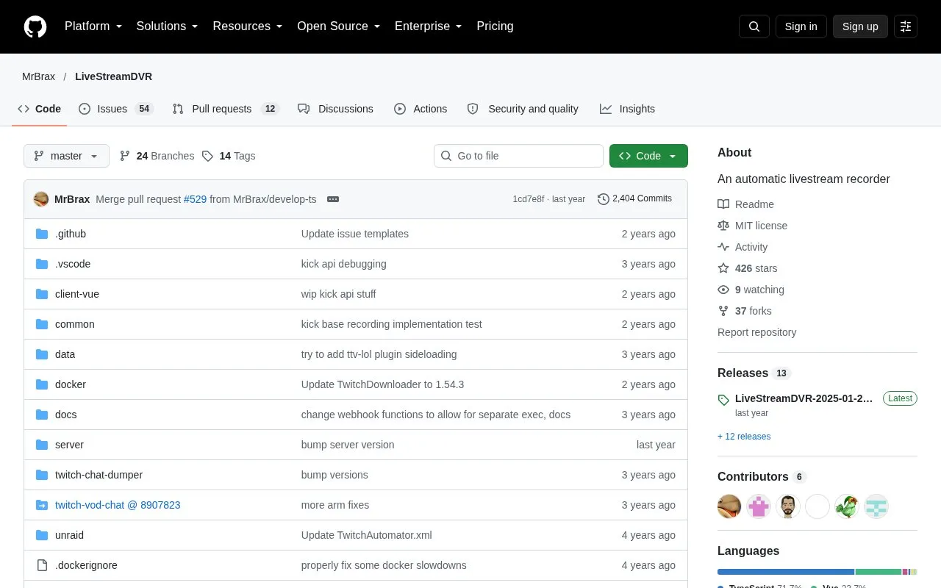The height and width of the screenshot is (588, 941).
Task: Click the latest release tag icon
Action: [x=724, y=400]
